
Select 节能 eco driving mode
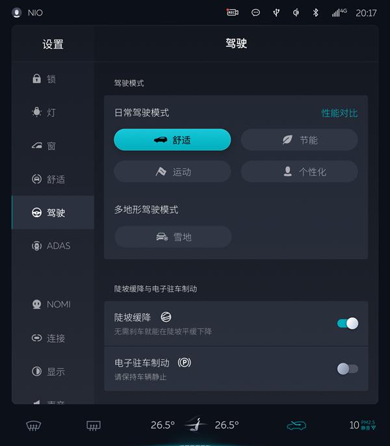(x=299, y=140)
